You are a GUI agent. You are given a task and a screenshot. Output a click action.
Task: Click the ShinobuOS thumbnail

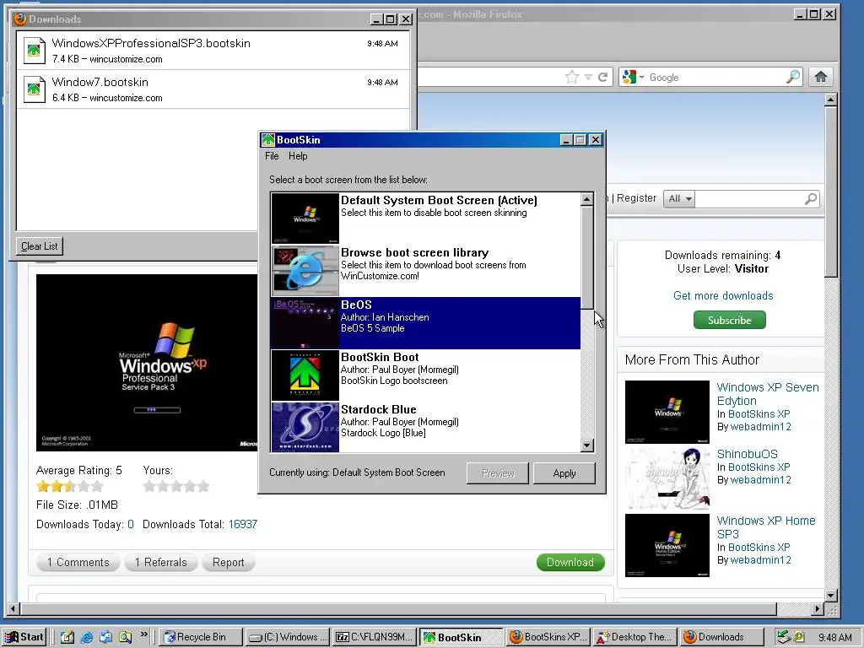667,478
